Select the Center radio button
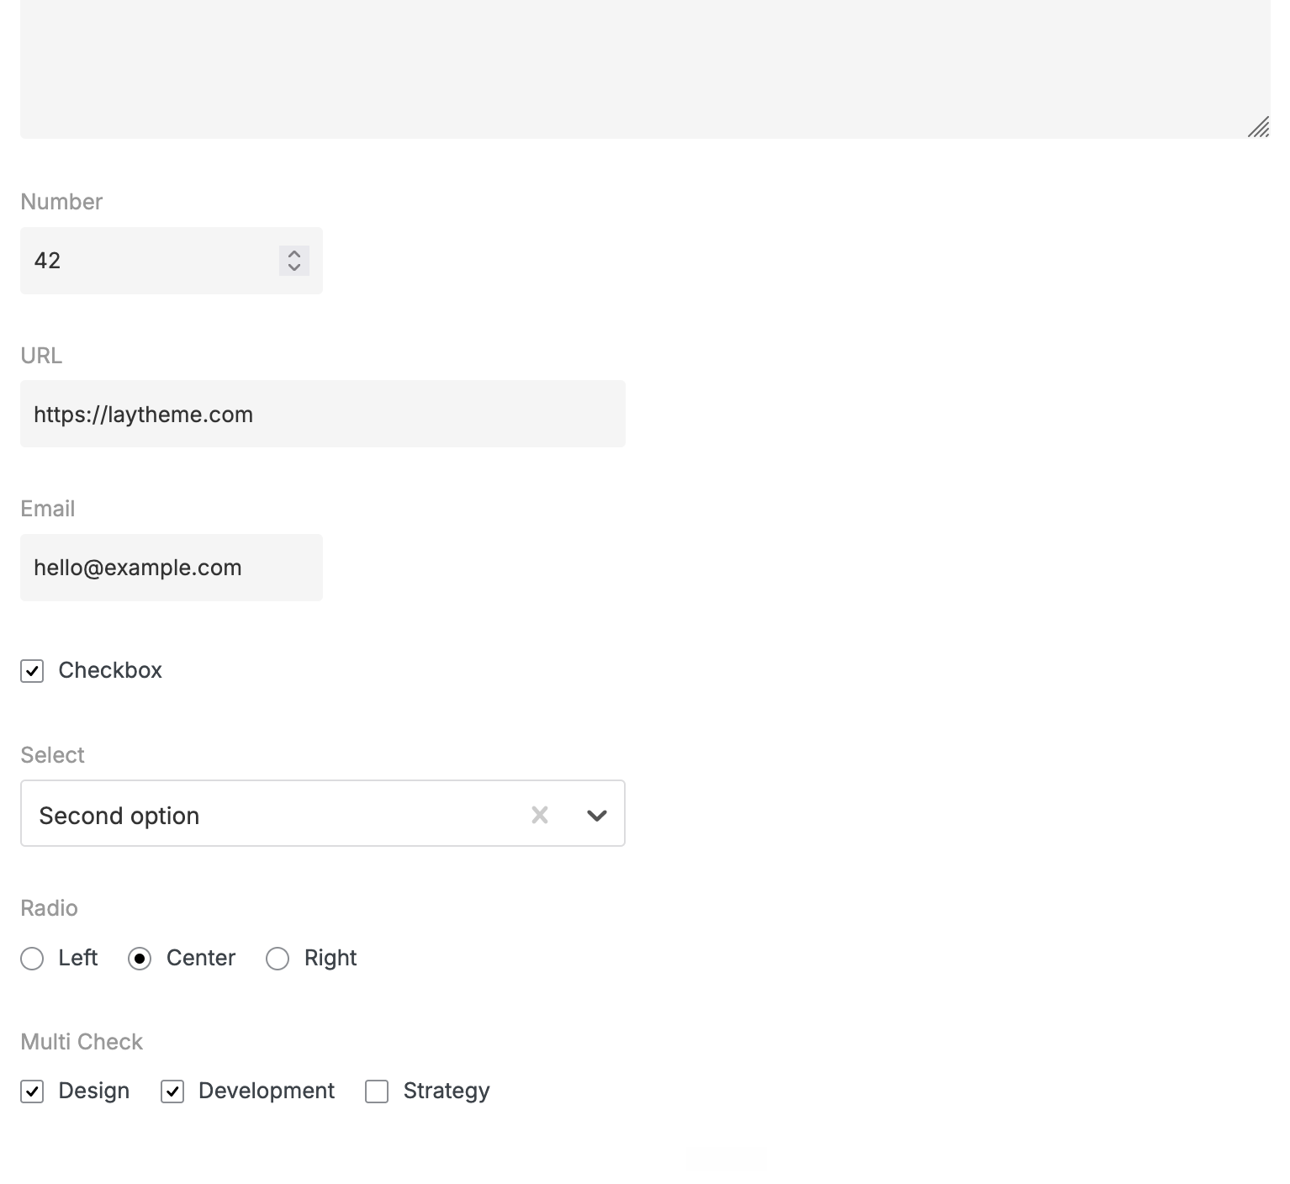This screenshot has height=1184, width=1290. click(140, 959)
